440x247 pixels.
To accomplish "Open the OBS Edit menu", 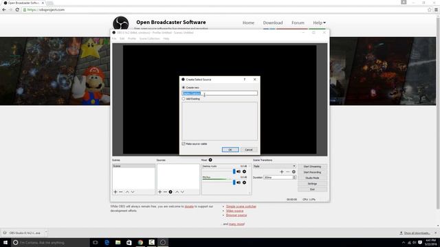I will tap(122, 38).
